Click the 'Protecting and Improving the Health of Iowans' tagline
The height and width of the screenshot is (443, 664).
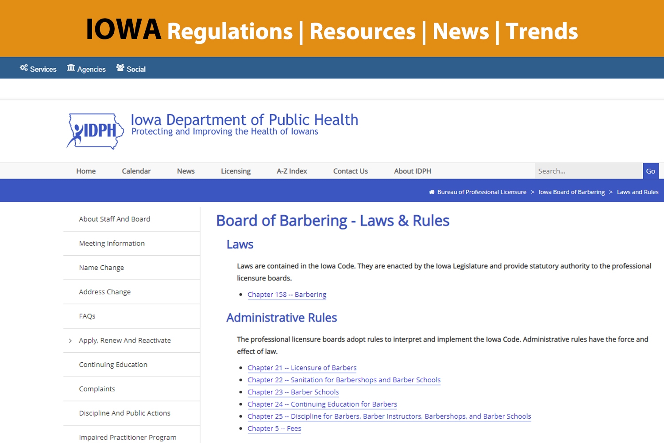click(x=225, y=132)
